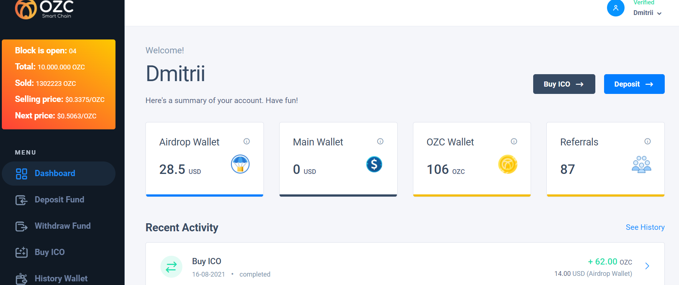The height and width of the screenshot is (285, 679).
Task: Expand the Dmitrii account dropdown
Action: pos(647,13)
